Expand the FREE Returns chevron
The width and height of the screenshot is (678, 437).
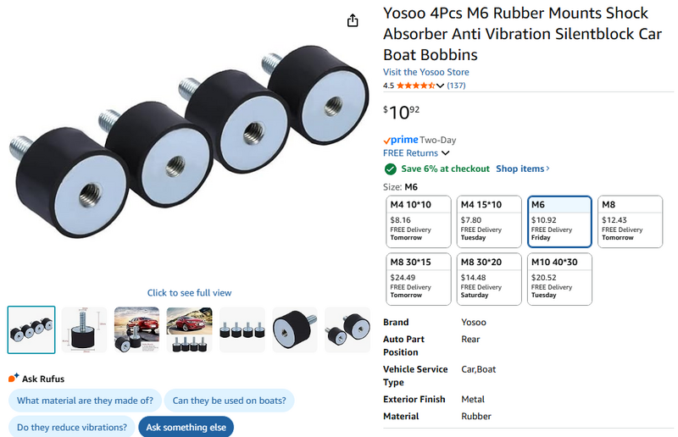(446, 153)
